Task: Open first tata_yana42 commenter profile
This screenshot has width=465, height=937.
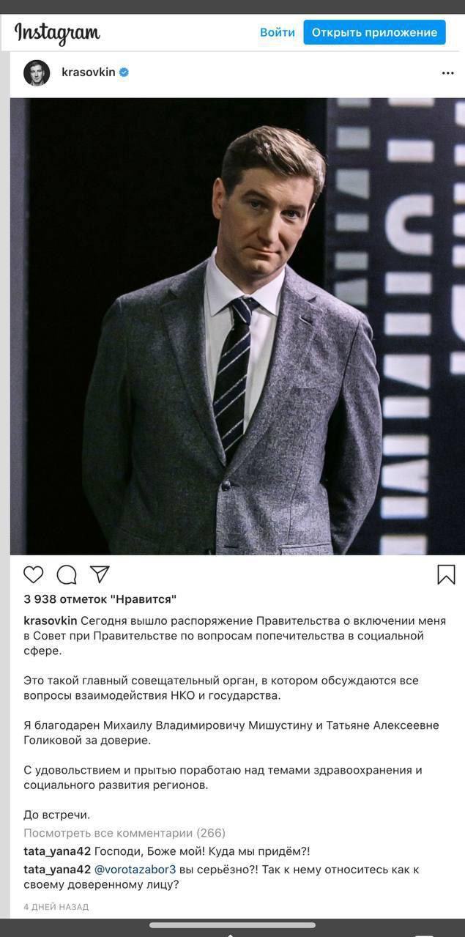Action: 57,851
